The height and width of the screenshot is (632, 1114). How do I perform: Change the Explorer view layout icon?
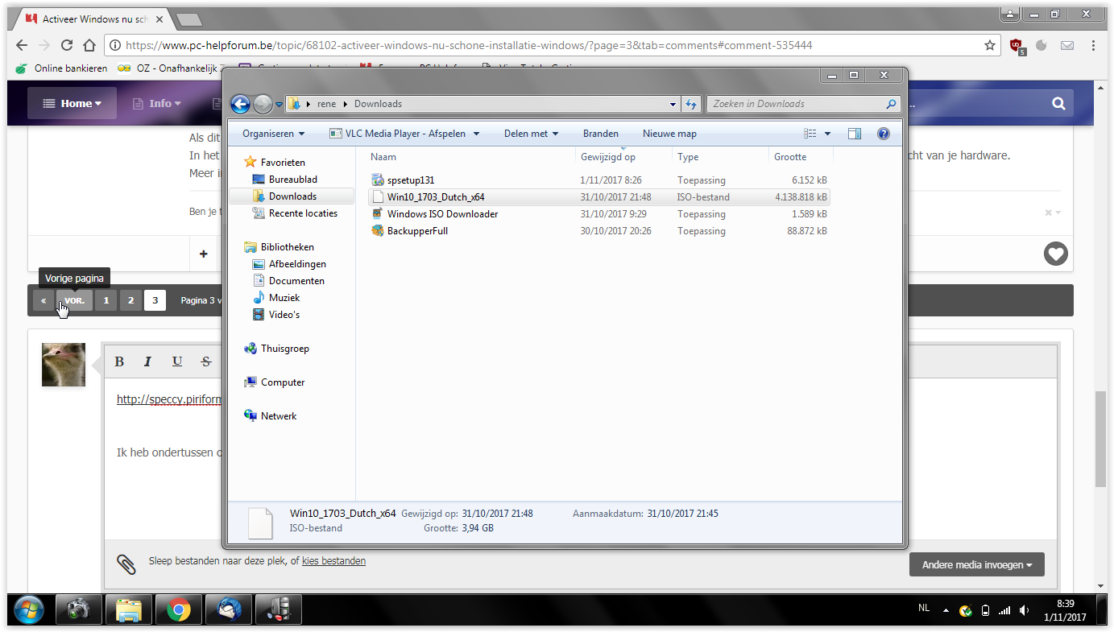(810, 134)
